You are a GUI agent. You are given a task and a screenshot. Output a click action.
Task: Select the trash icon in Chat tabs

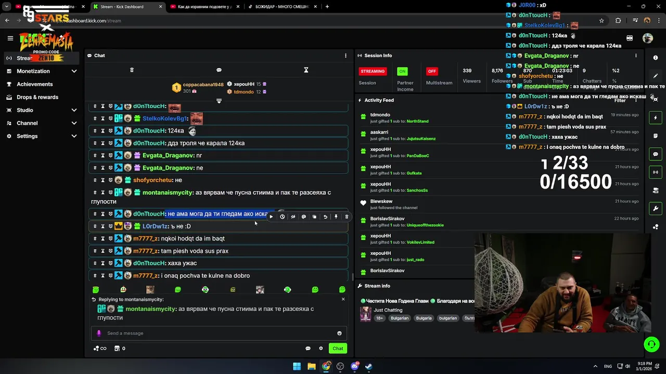pyautogui.click(x=132, y=70)
